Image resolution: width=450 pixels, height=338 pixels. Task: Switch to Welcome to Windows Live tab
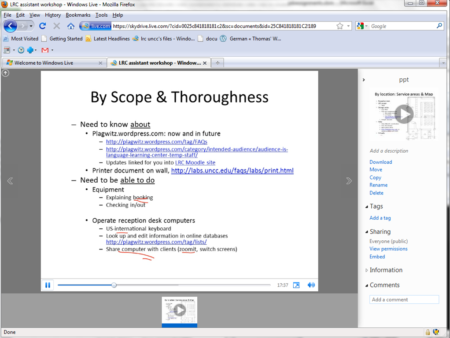tap(44, 63)
